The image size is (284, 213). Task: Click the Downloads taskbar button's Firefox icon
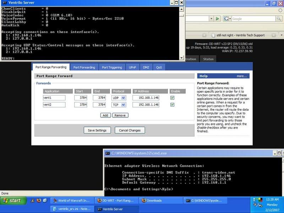(144, 201)
